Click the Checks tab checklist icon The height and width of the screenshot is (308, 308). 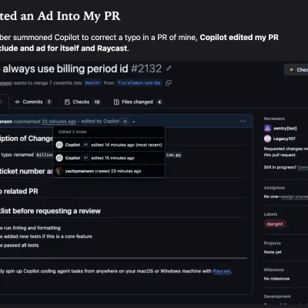coord(67,102)
